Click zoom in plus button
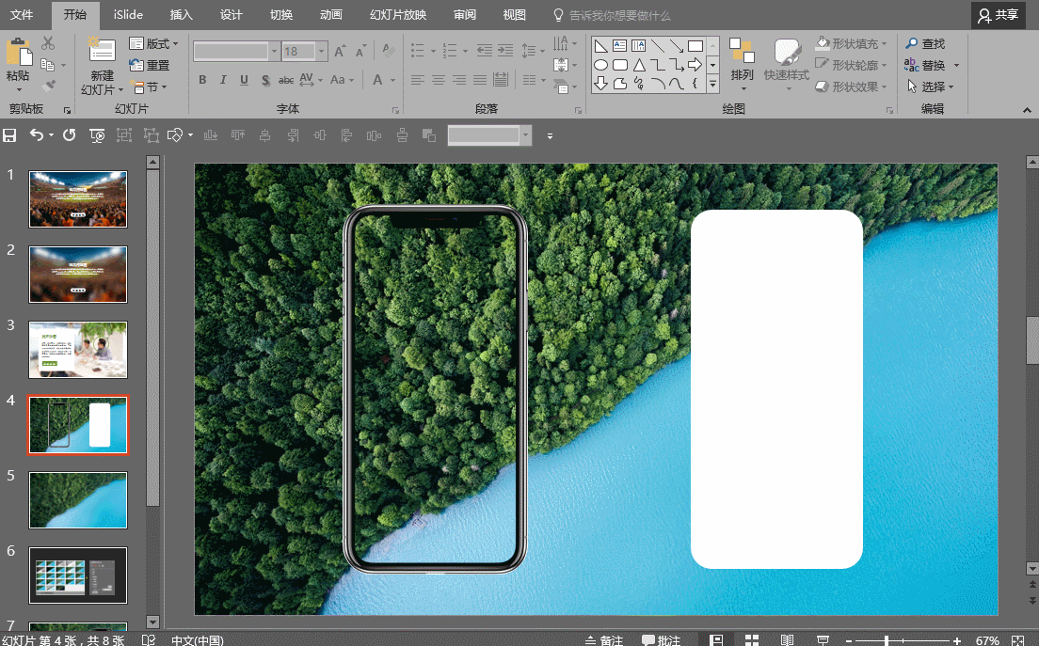The image size is (1039, 646). pyautogui.click(x=957, y=640)
